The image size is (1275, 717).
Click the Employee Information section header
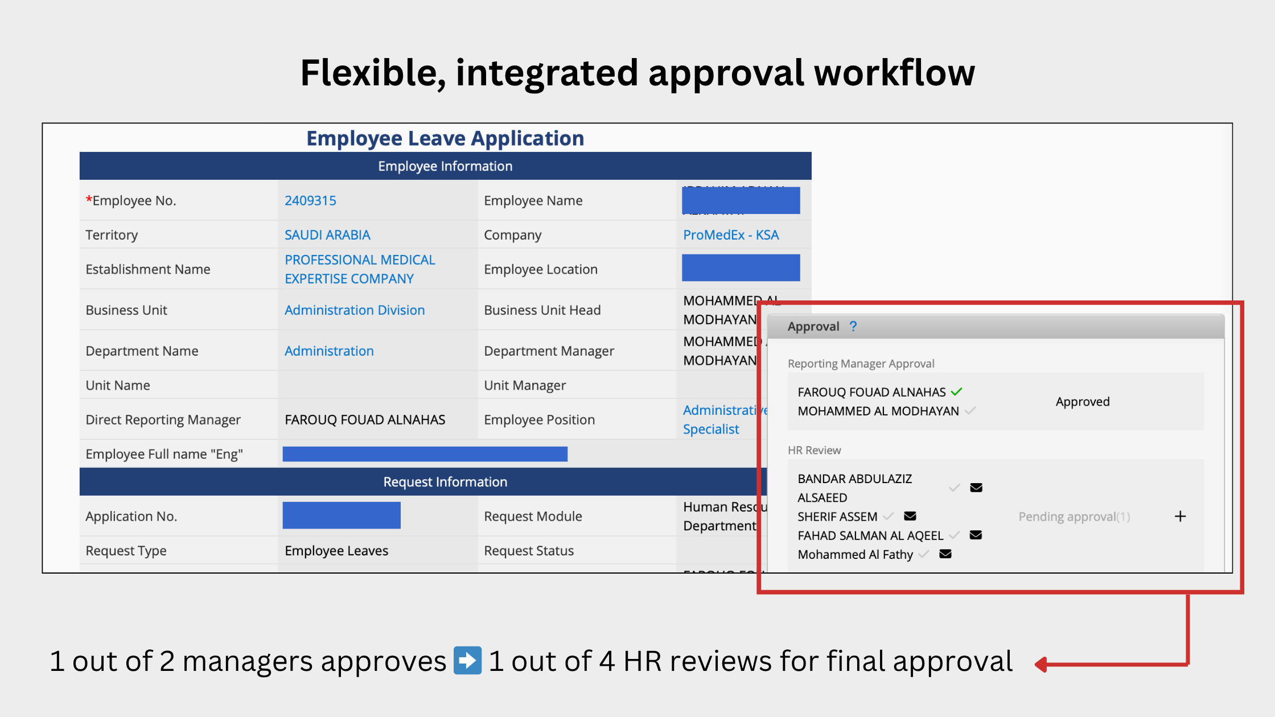[x=445, y=166]
